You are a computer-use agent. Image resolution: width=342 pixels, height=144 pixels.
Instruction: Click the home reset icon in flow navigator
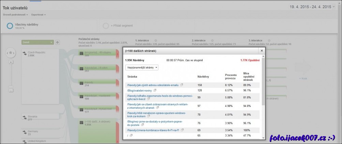coord(11,53)
